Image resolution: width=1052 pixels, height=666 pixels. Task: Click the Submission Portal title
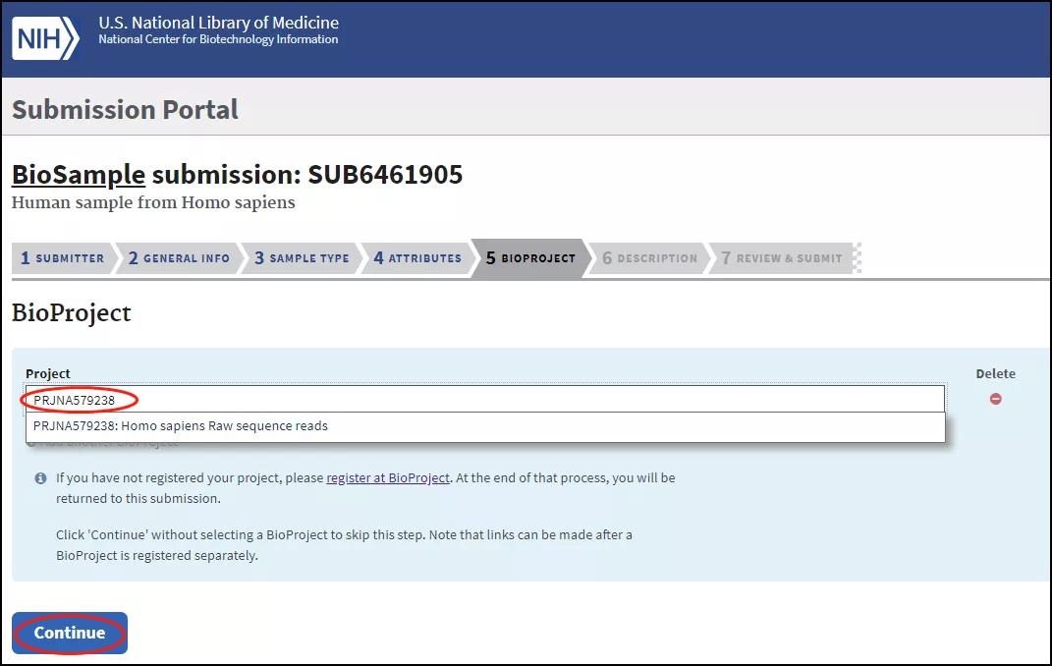tap(126, 110)
